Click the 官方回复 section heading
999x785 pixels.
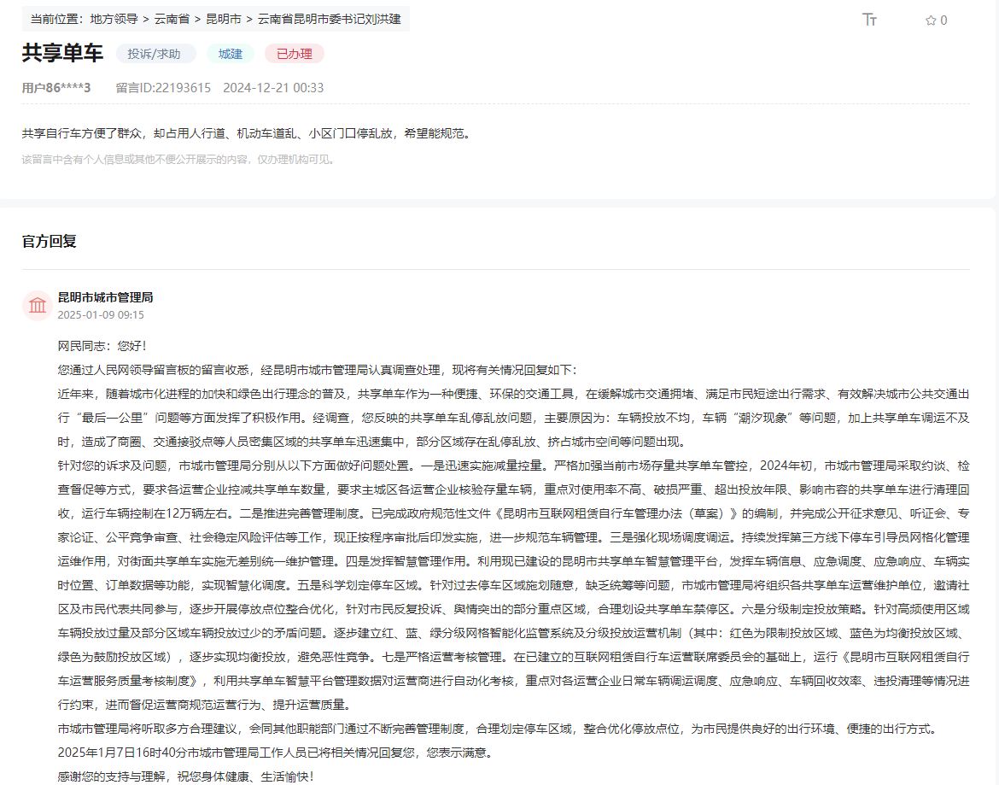pyautogui.click(x=50, y=242)
